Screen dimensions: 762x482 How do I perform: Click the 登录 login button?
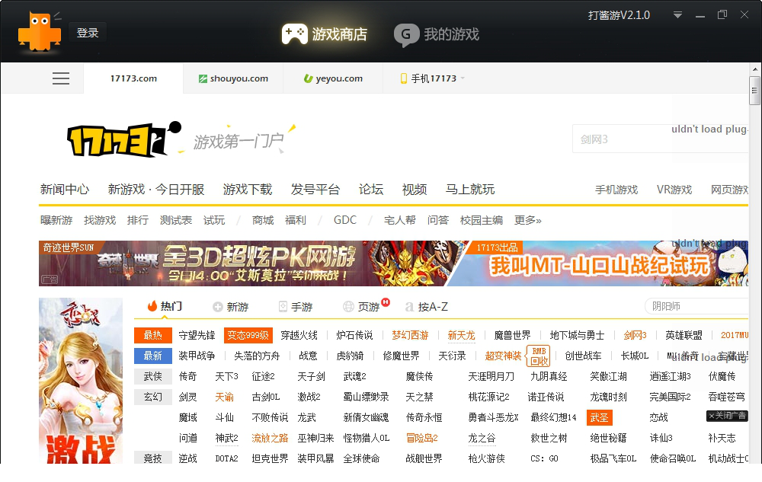click(x=88, y=33)
